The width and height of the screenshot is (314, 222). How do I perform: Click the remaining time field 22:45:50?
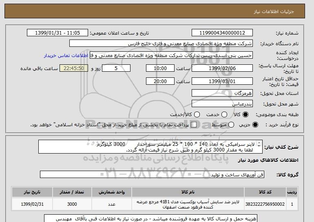tap(74, 68)
